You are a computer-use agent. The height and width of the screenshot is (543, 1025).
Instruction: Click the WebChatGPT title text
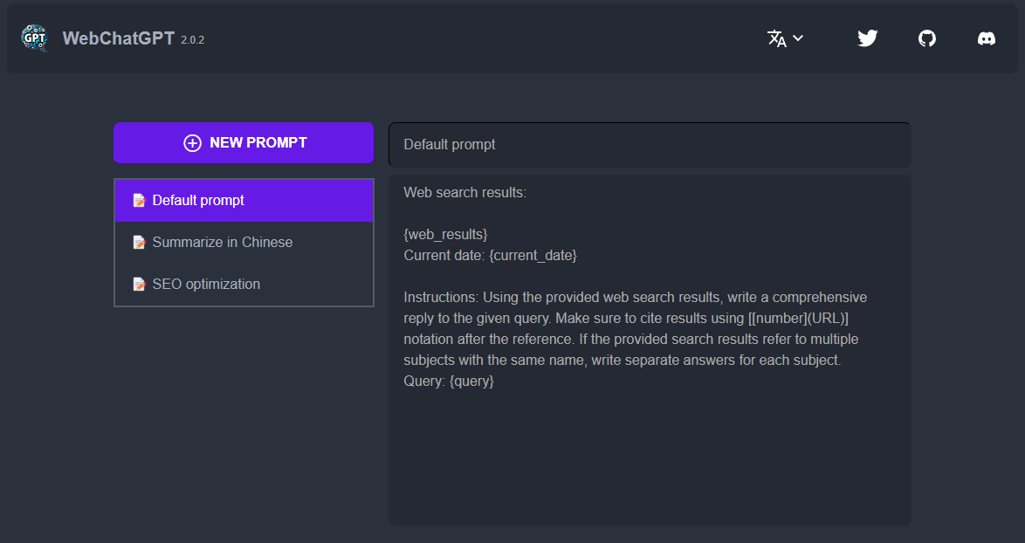point(119,38)
